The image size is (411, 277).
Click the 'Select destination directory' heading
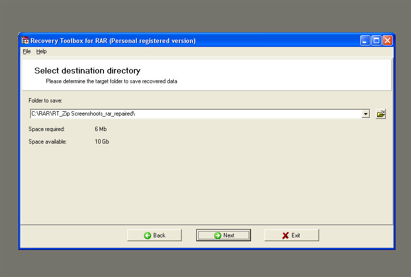tap(88, 71)
